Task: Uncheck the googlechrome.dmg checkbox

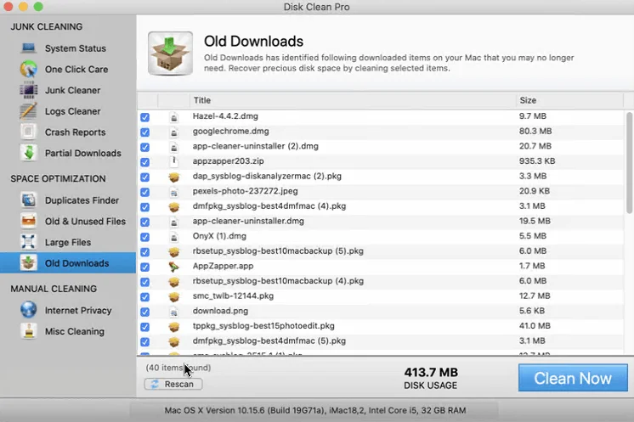Action: (144, 132)
